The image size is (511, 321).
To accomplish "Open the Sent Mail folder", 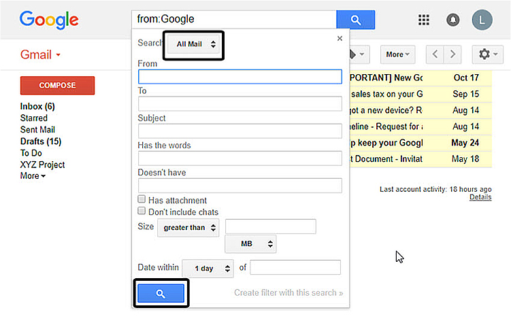I will 37,130.
